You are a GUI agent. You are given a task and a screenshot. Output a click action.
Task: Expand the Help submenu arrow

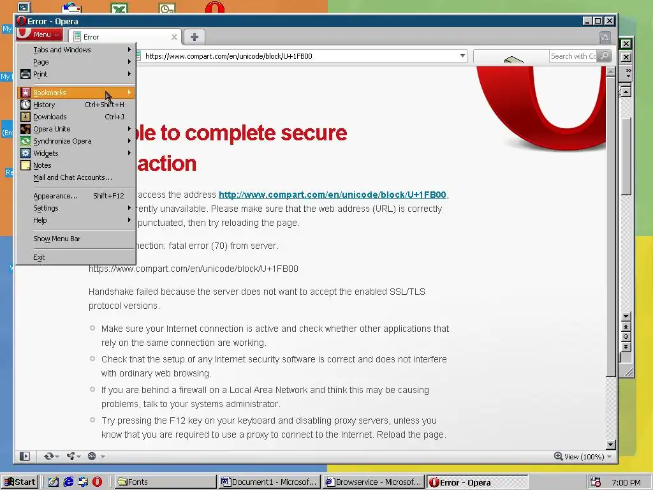pos(129,219)
